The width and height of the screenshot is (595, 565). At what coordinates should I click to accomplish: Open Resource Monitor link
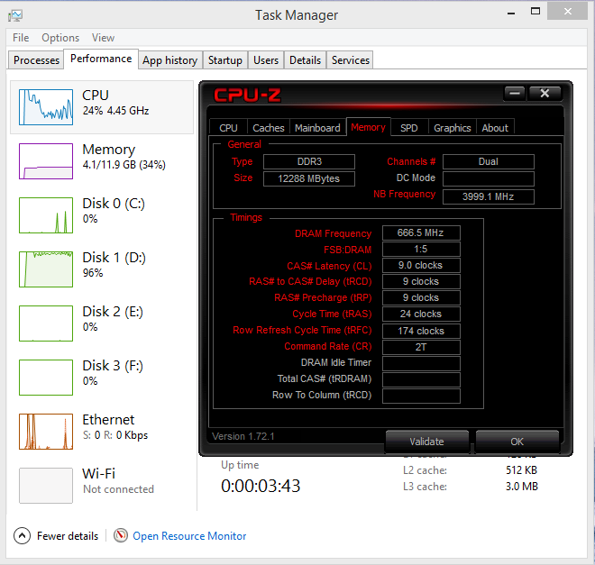(x=189, y=536)
